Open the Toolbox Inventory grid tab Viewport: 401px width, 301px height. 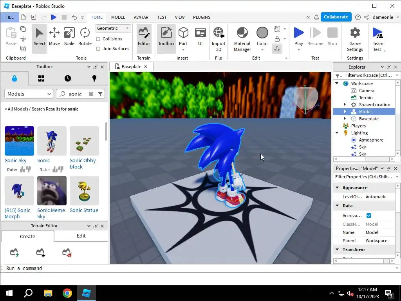pyautogui.click(x=41, y=78)
